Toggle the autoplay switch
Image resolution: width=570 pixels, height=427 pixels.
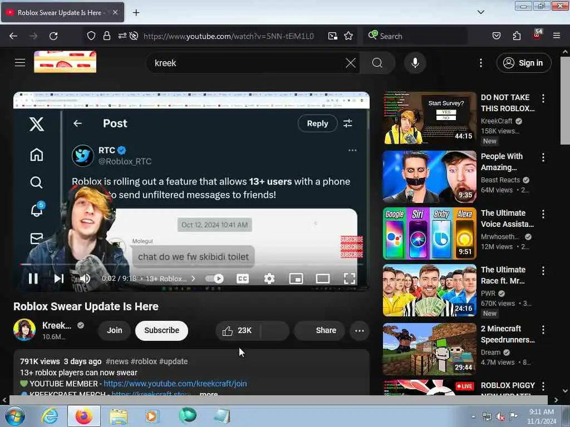tap(214, 279)
